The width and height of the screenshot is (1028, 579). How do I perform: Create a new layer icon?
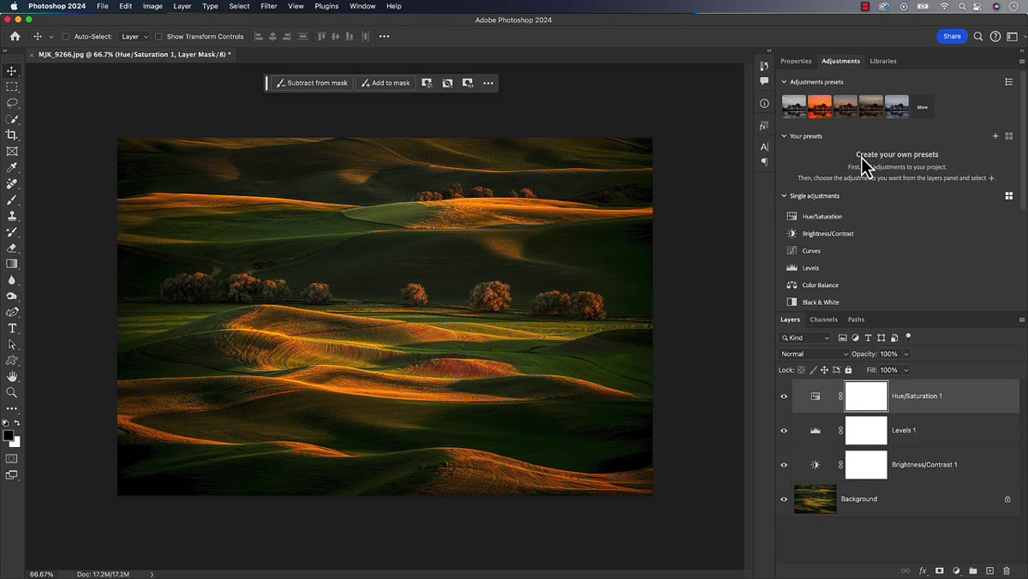coord(989,570)
